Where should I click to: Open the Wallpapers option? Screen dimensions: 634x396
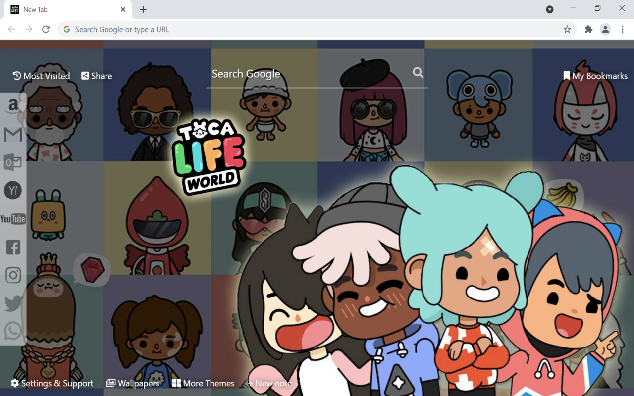133,383
